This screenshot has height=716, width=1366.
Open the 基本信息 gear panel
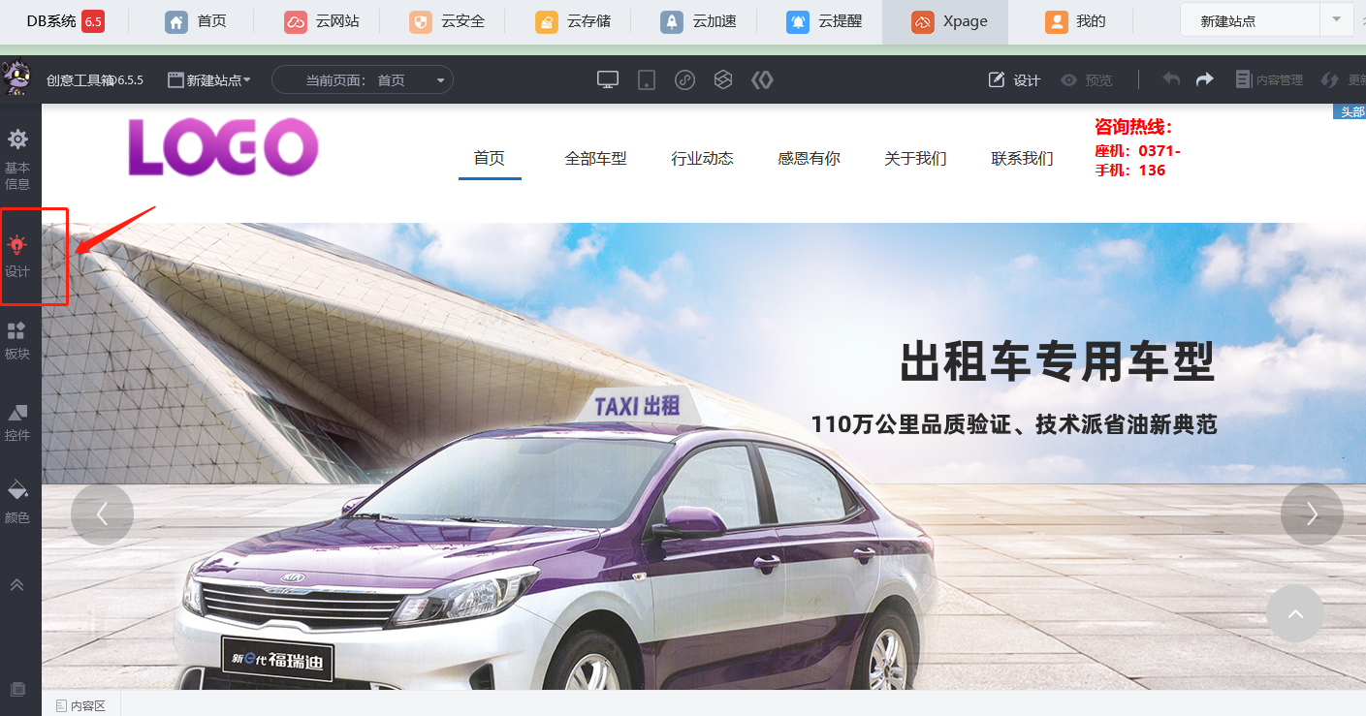(17, 159)
